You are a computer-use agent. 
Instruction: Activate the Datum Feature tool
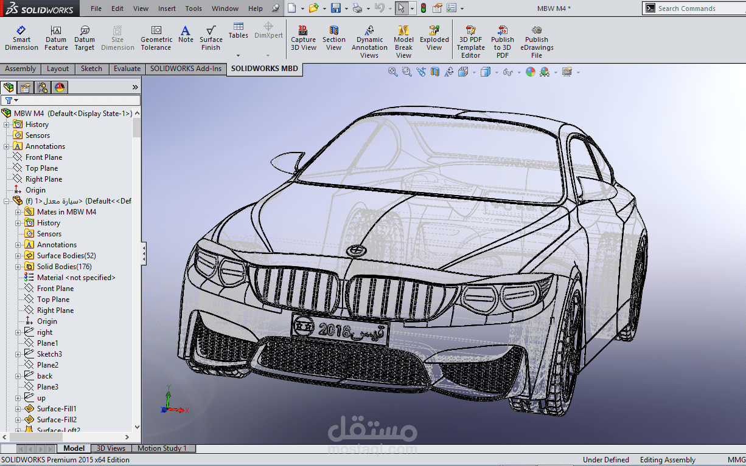pyautogui.click(x=56, y=38)
